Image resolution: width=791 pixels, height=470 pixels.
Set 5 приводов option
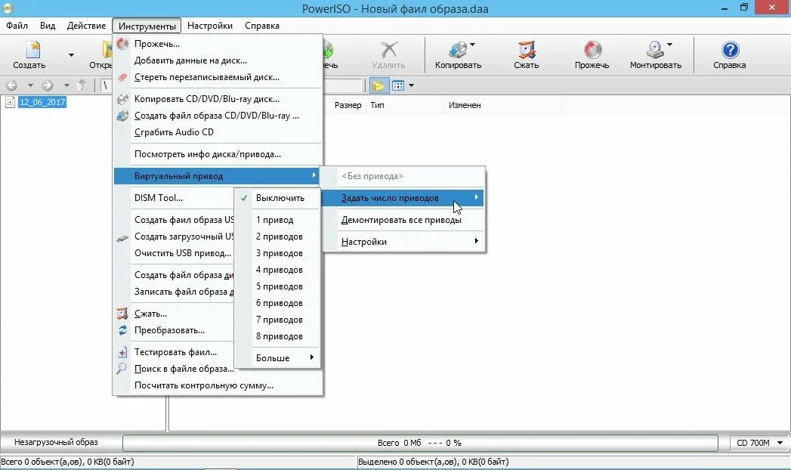[x=277, y=286]
